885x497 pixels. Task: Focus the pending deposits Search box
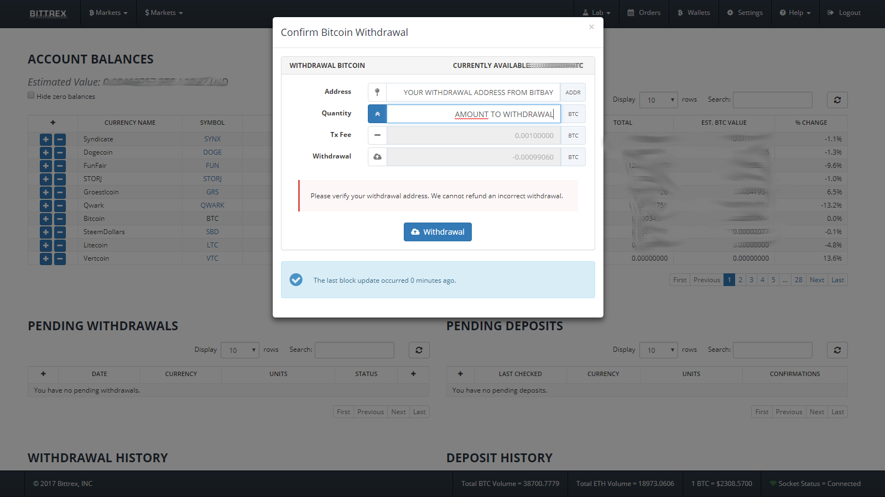pos(773,350)
